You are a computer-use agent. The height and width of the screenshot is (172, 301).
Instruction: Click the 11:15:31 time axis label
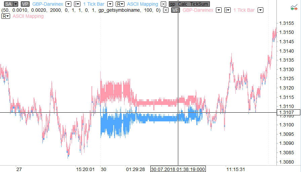pos(235,169)
